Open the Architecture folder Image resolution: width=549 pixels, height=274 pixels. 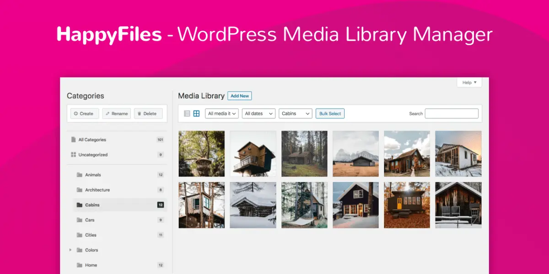(x=97, y=190)
